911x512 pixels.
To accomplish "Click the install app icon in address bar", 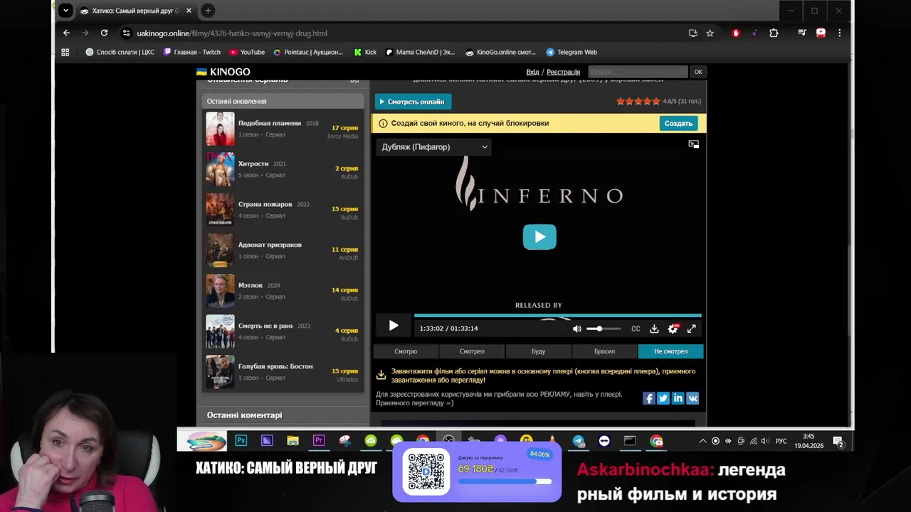I will click(x=693, y=33).
